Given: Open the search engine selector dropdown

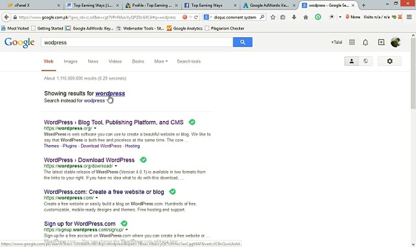Looking at the screenshot, I should pos(207,17).
